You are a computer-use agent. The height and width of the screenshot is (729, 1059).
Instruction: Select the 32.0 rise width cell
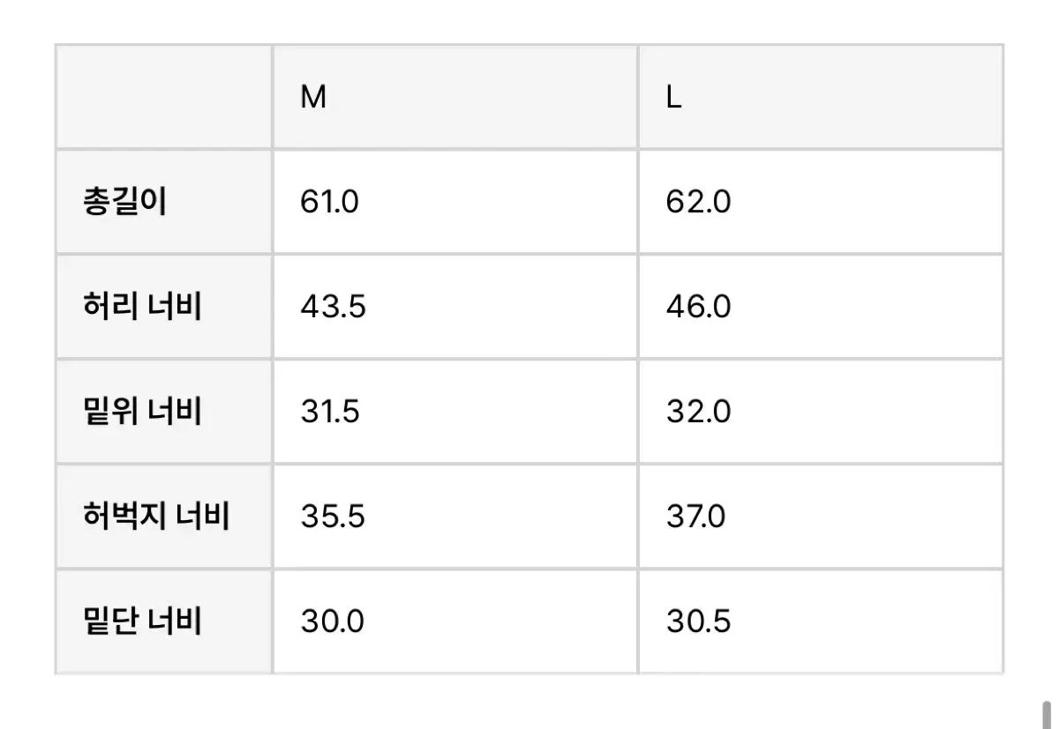pos(821,412)
